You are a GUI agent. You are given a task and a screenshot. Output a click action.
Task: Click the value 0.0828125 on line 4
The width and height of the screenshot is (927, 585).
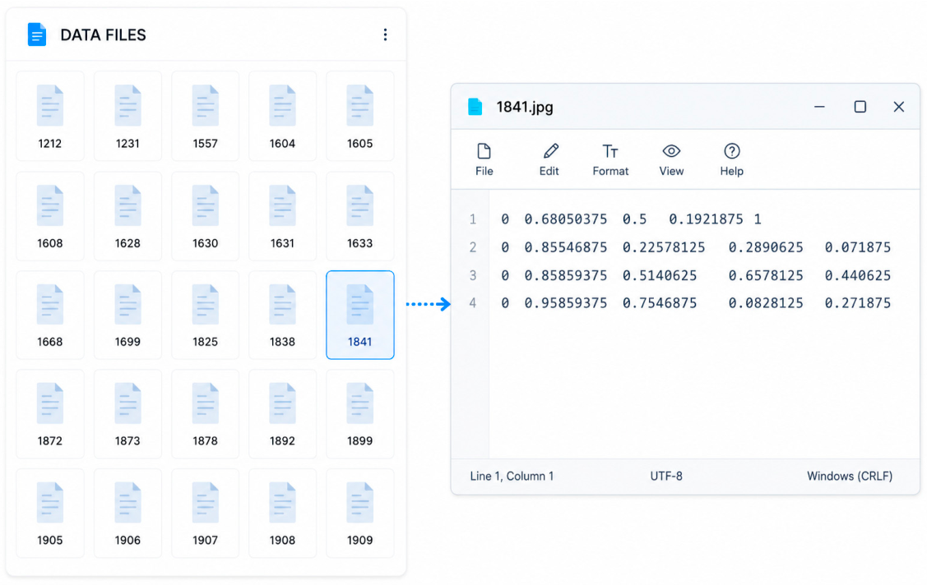pos(766,303)
